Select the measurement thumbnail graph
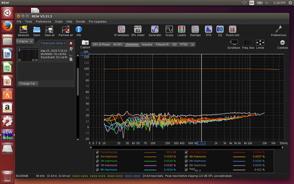Image resolution: width=294 pixels, height=184 pixels. 28,55
